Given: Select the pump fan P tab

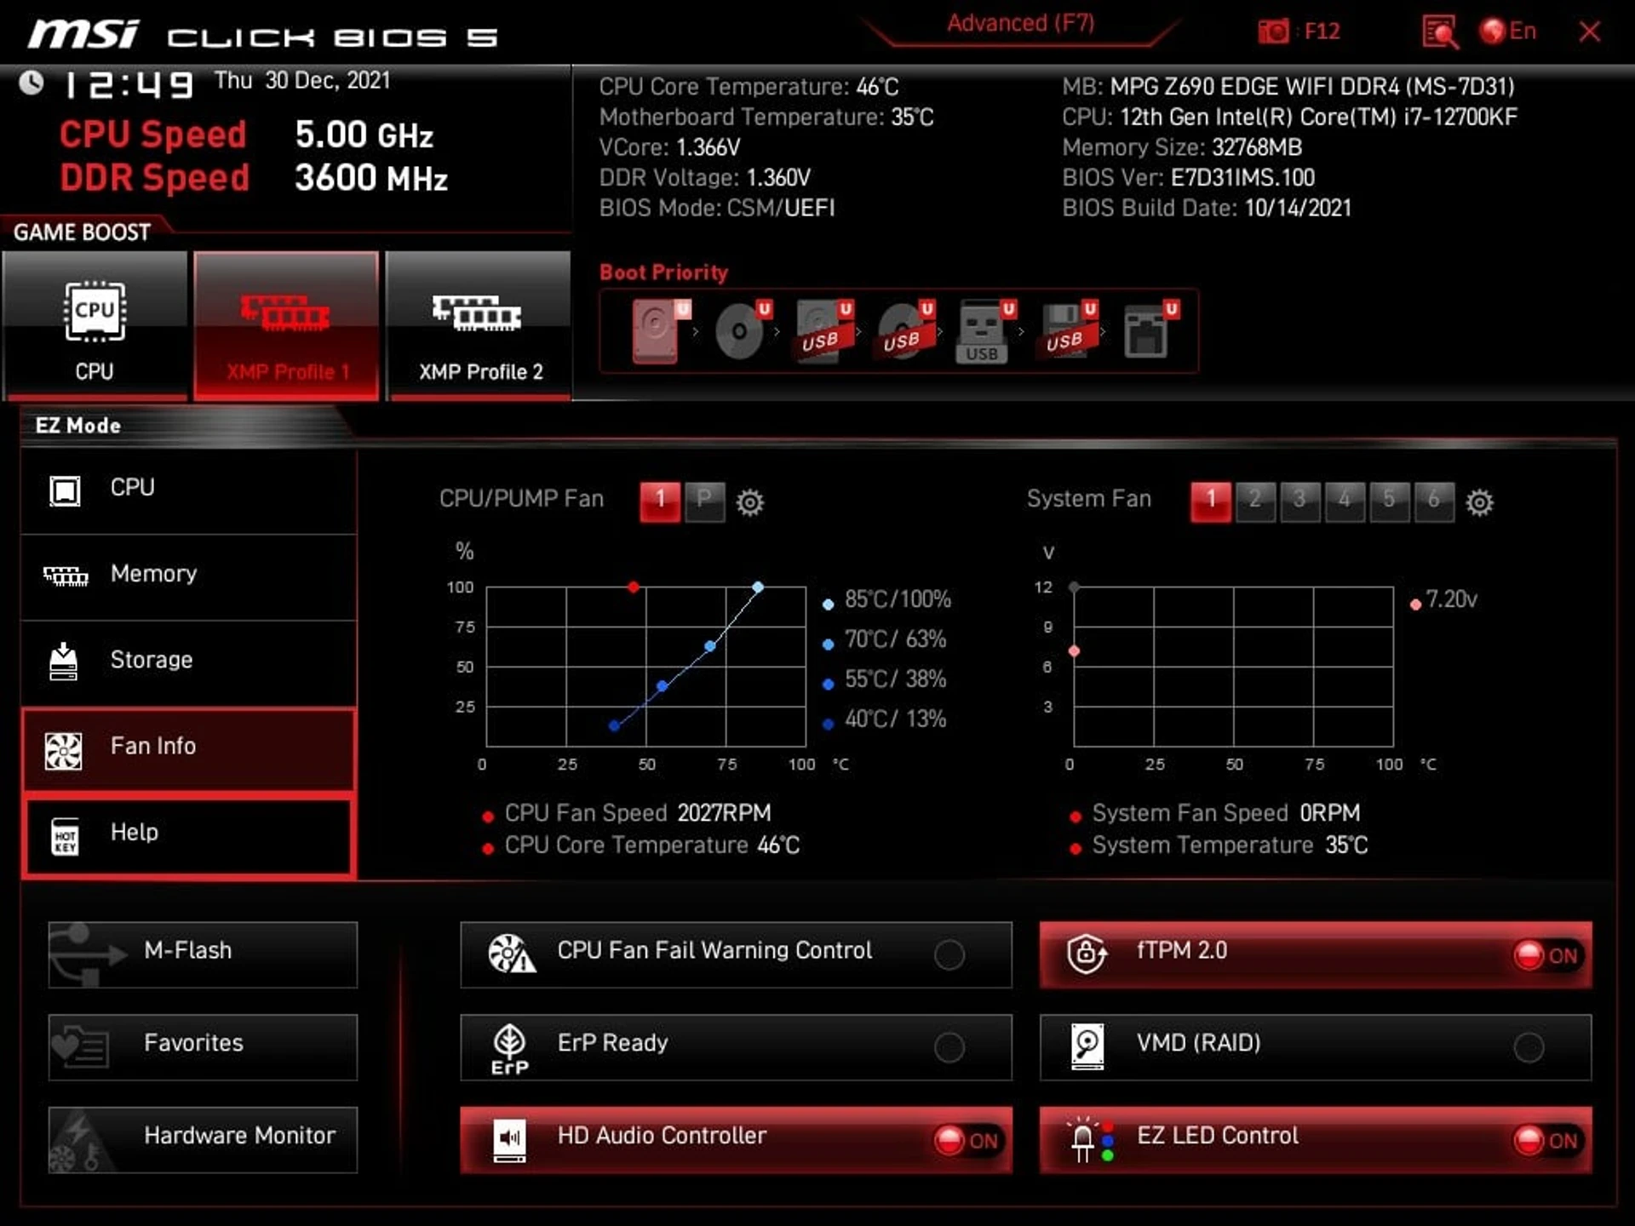Looking at the screenshot, I should pos(704,501).
